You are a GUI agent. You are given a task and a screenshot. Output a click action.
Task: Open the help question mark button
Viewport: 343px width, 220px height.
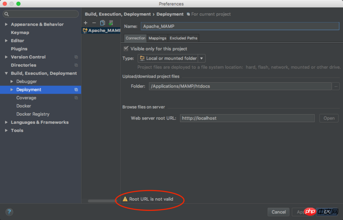point(9,212)
